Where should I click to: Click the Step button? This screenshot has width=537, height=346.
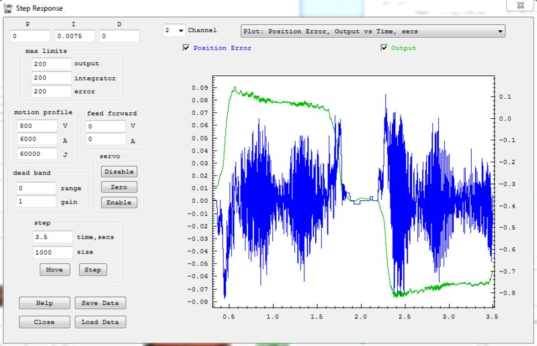(x=93, y=269)
